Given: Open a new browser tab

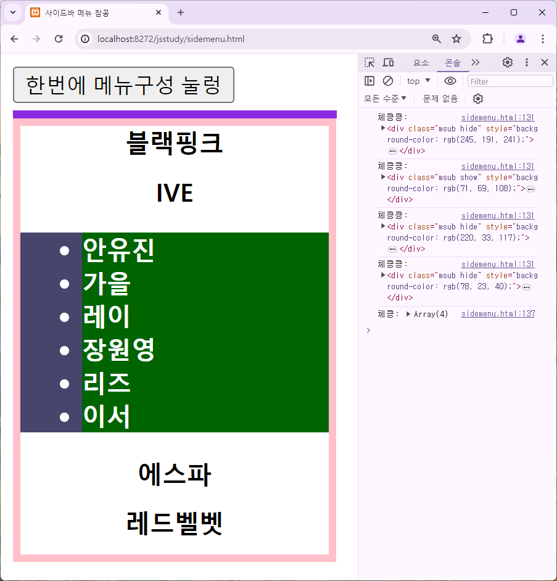Looking at the screenshot, I should [x=181, y=12].
